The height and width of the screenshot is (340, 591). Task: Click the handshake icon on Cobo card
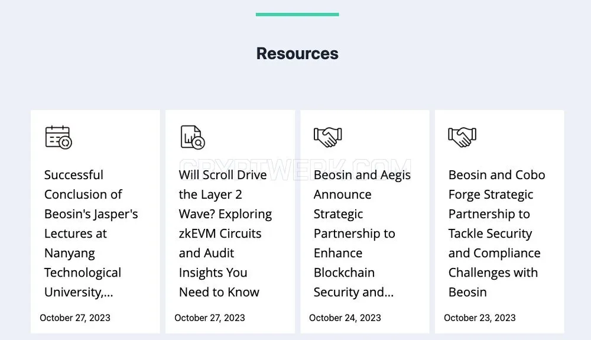coord(462,137)
